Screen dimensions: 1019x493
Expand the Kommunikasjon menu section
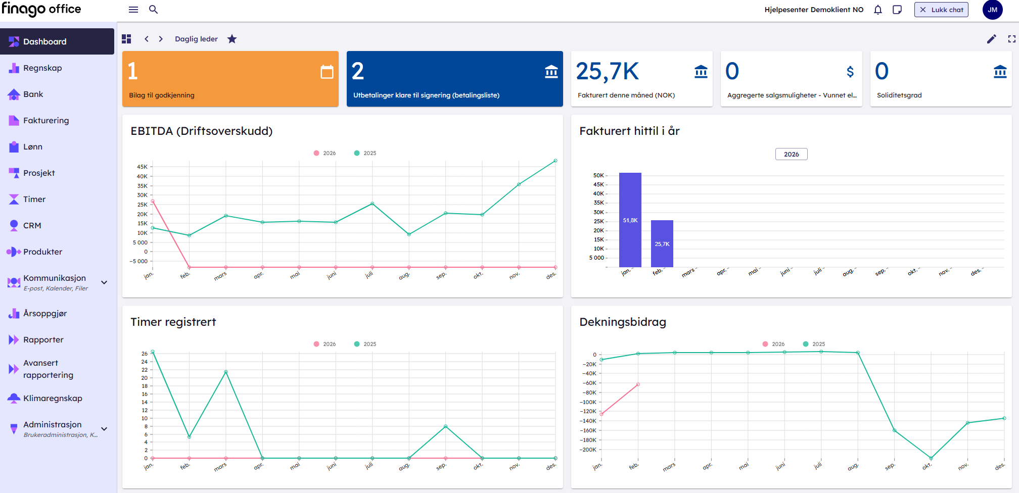[104, 282]
